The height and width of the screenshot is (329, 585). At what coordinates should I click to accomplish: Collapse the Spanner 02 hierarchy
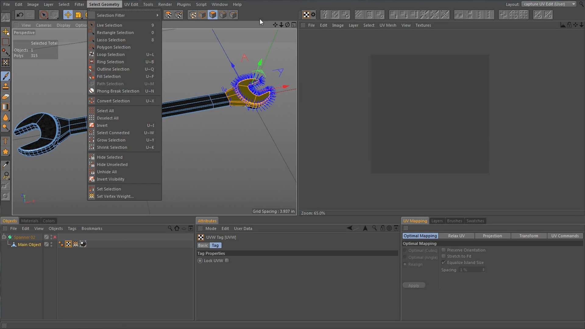[x=4, y=237]
